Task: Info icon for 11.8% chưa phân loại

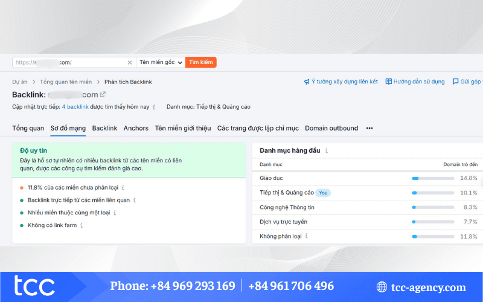Action: click(123, 188)
